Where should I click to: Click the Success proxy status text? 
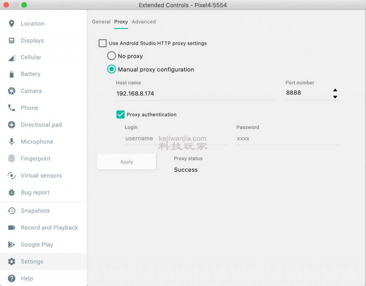[x=186, y=170]
